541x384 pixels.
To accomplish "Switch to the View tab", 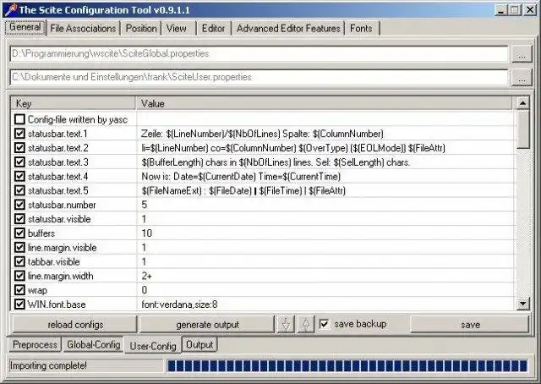I will pyautogui.click(x=177, y=28).
